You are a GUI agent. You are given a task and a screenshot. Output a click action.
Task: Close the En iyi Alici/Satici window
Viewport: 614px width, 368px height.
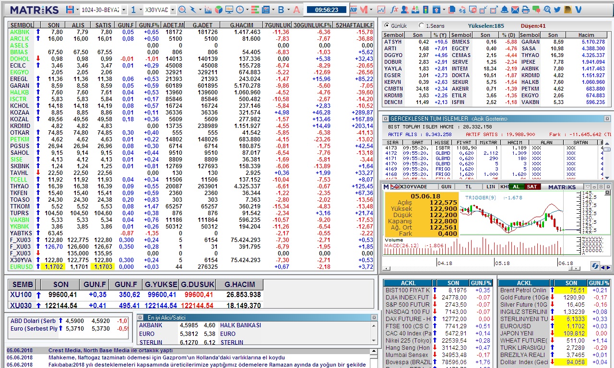[x=374, y=318]
